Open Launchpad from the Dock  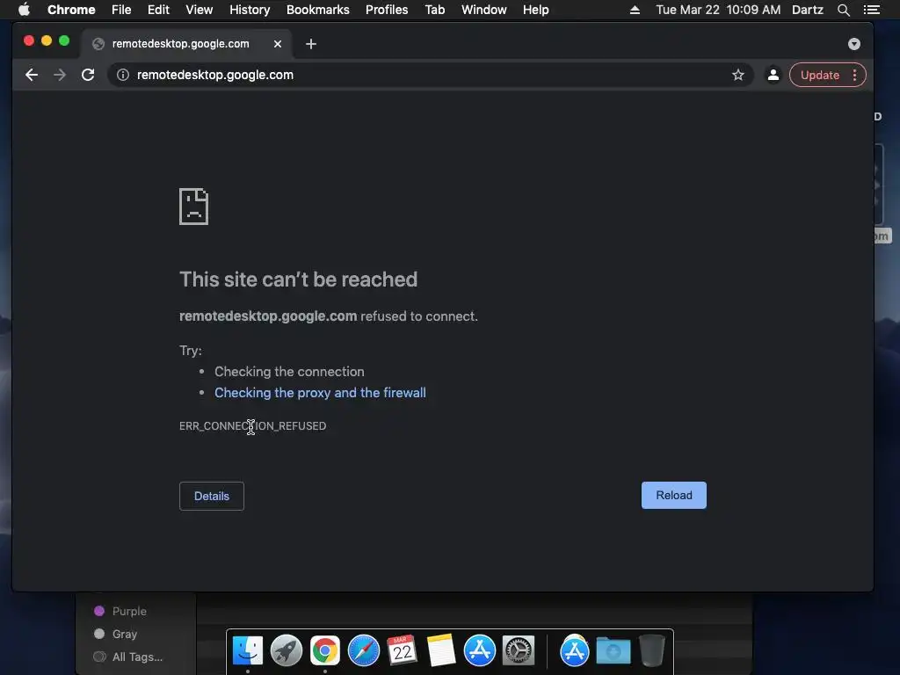coord(287,650)
